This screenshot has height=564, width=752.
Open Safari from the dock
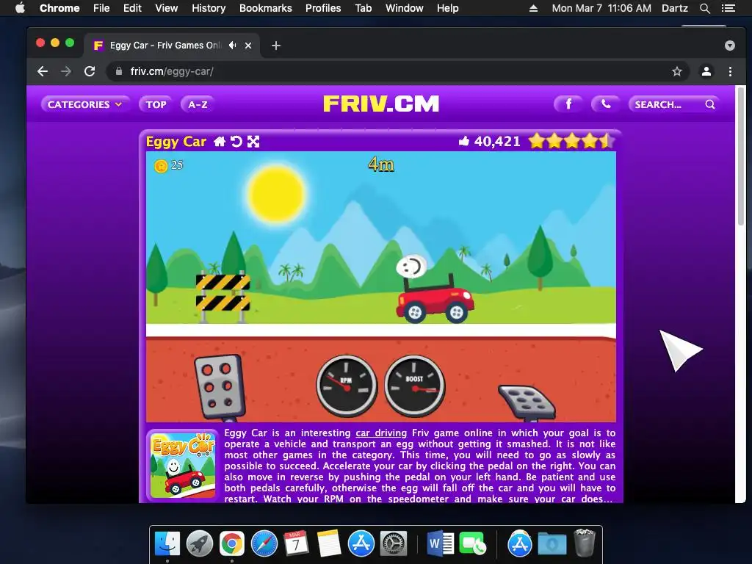pos(264,544)
